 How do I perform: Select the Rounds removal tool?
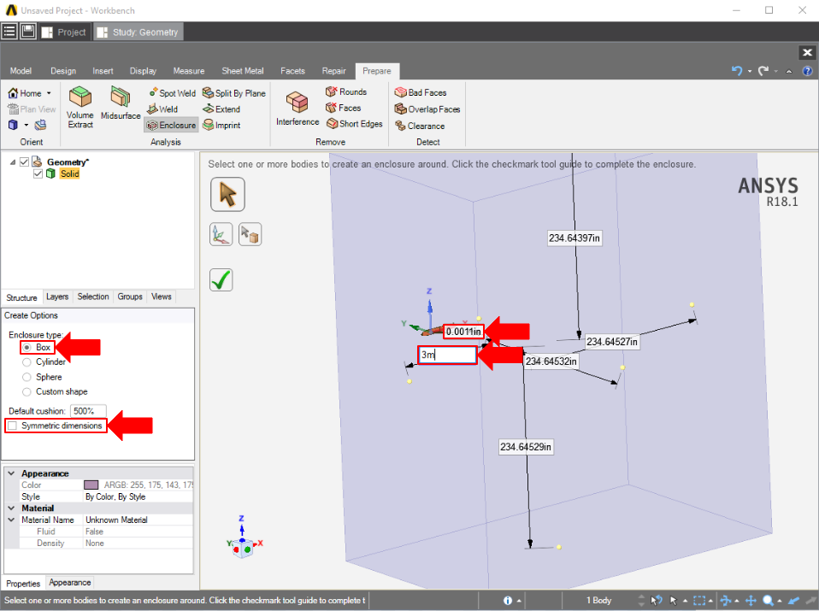pos(345,92)
